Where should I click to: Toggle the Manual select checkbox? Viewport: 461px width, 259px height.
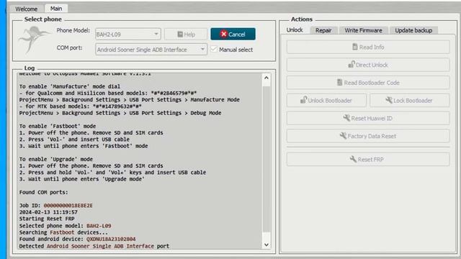(214, 50)
